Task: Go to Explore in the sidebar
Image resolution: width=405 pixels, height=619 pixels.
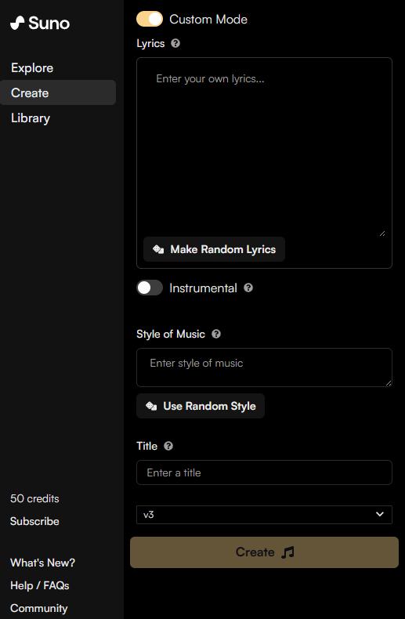Action: pyautogui.click(x=32, y=68)
